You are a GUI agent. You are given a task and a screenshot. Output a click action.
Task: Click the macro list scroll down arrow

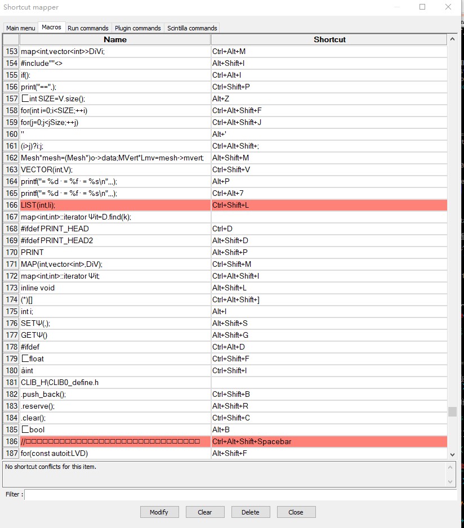click(x=452, y=454)
